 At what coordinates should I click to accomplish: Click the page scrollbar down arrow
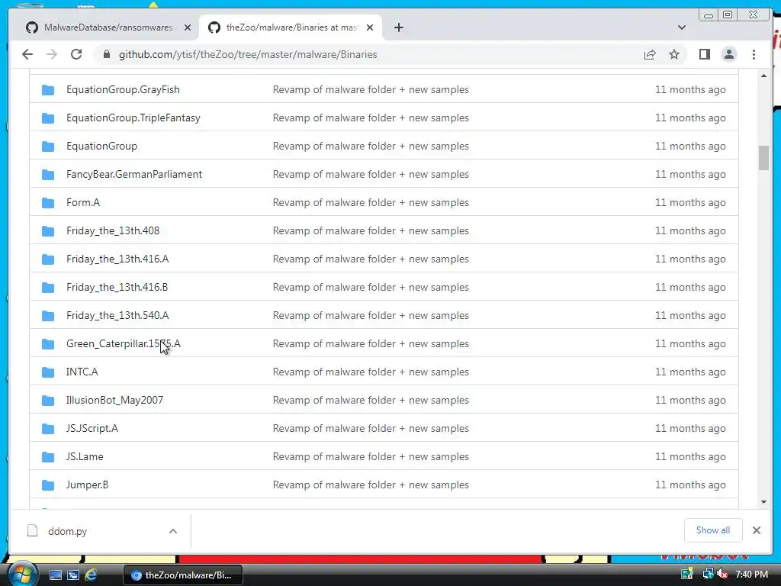pyautogui.click(x=763, y=502)
